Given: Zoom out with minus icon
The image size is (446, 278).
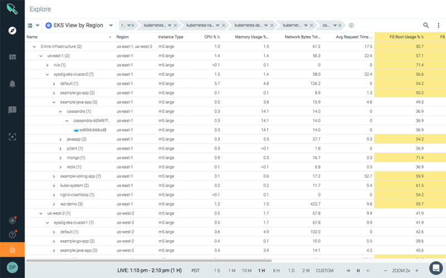Looking at the screenshot, I should [386, 271].
